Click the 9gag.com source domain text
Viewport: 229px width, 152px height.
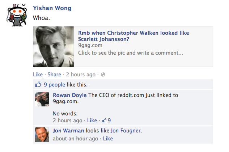pyautogui.click(x=90, y=45)
